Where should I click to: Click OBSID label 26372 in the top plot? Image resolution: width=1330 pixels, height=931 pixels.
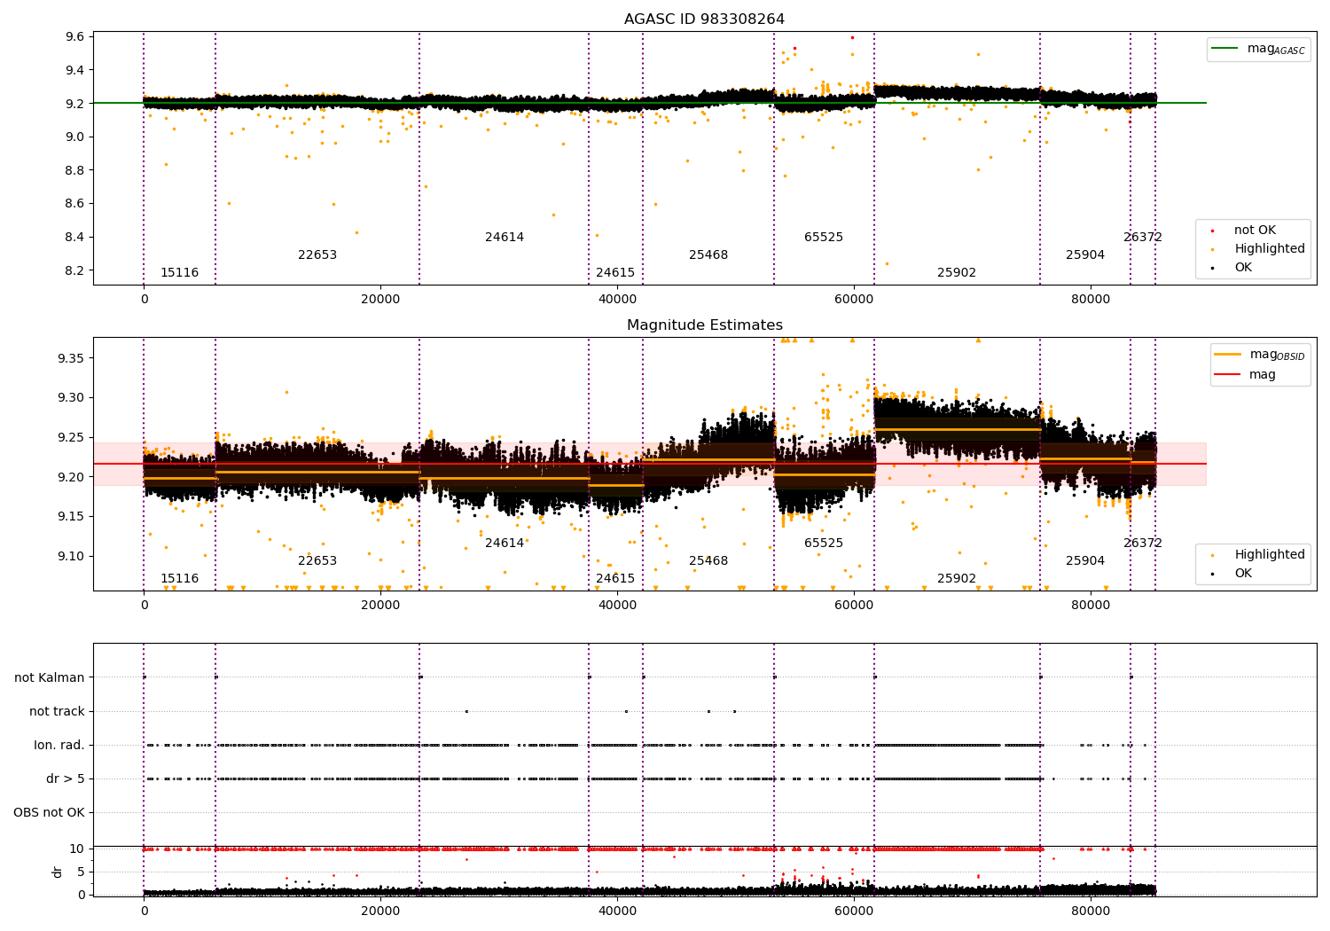(1143, 238)
